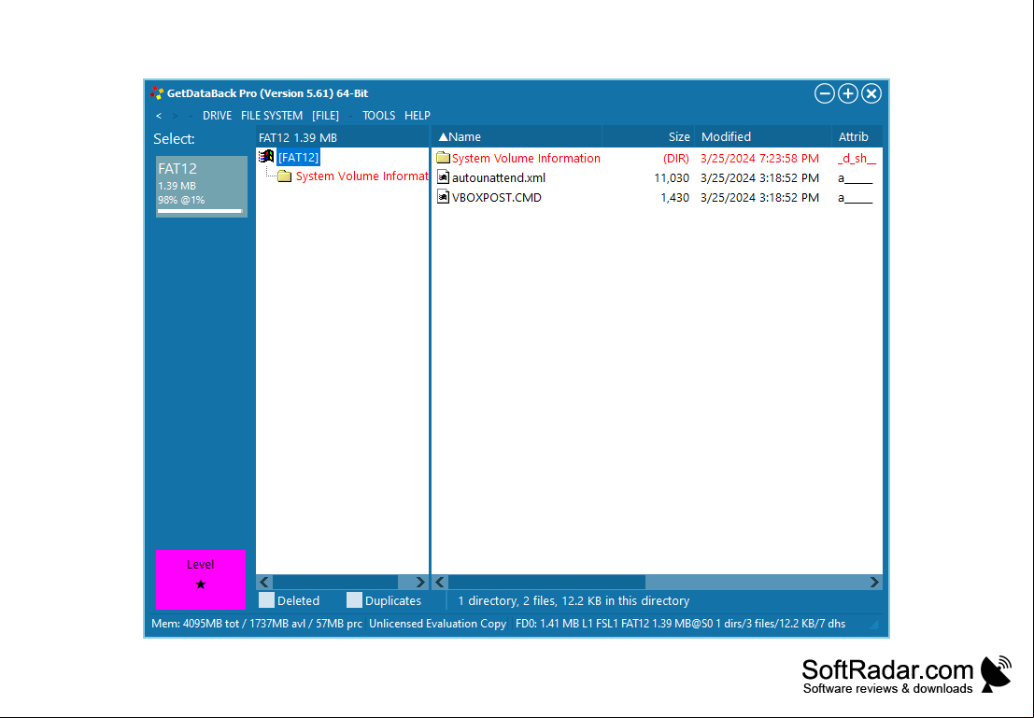The height and width of the screenshot is (718, 1034).
Task: Click the 11,030 size value
Action: tap(672, 177)
